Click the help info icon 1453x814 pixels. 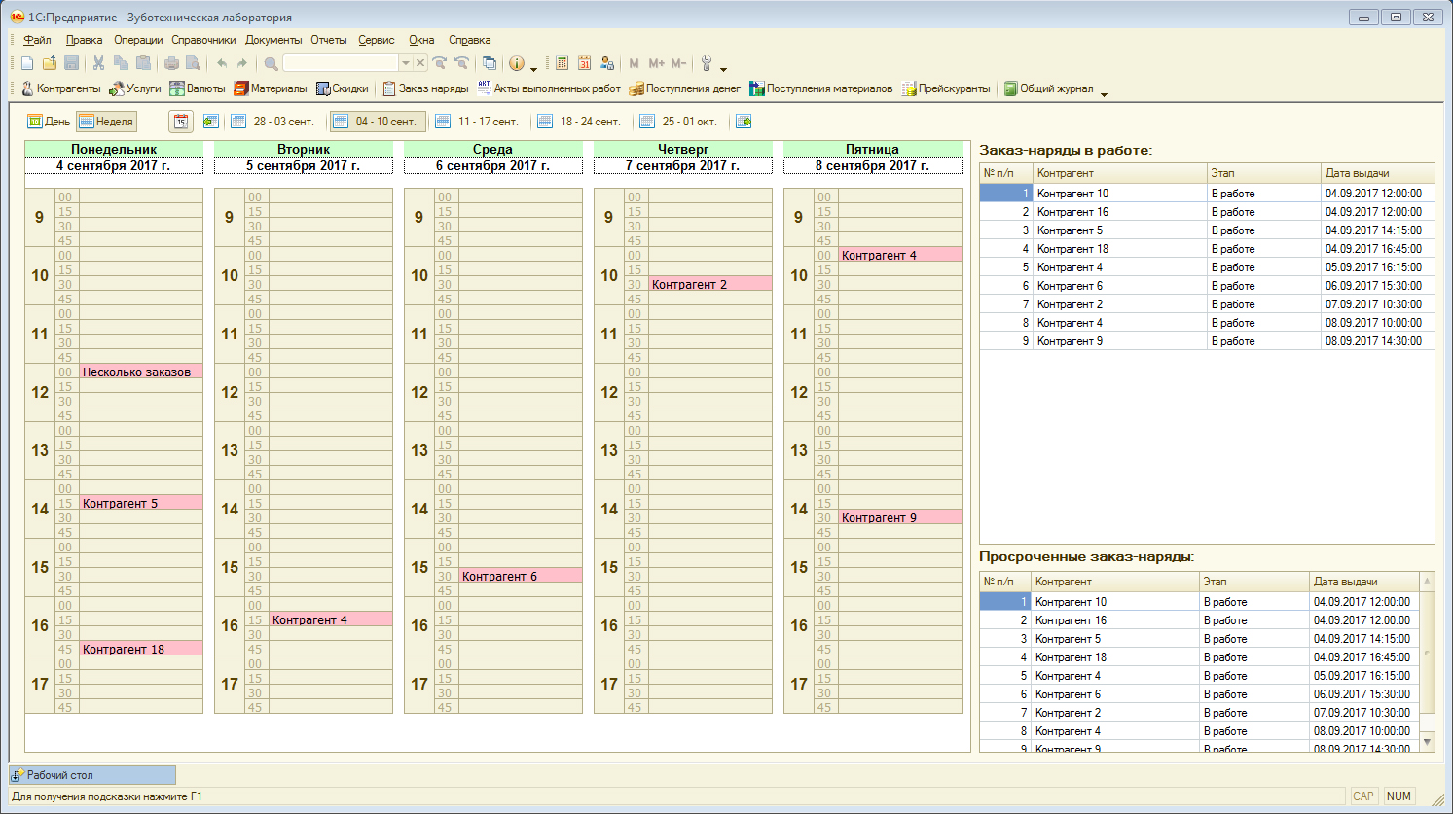pos(517,63)
